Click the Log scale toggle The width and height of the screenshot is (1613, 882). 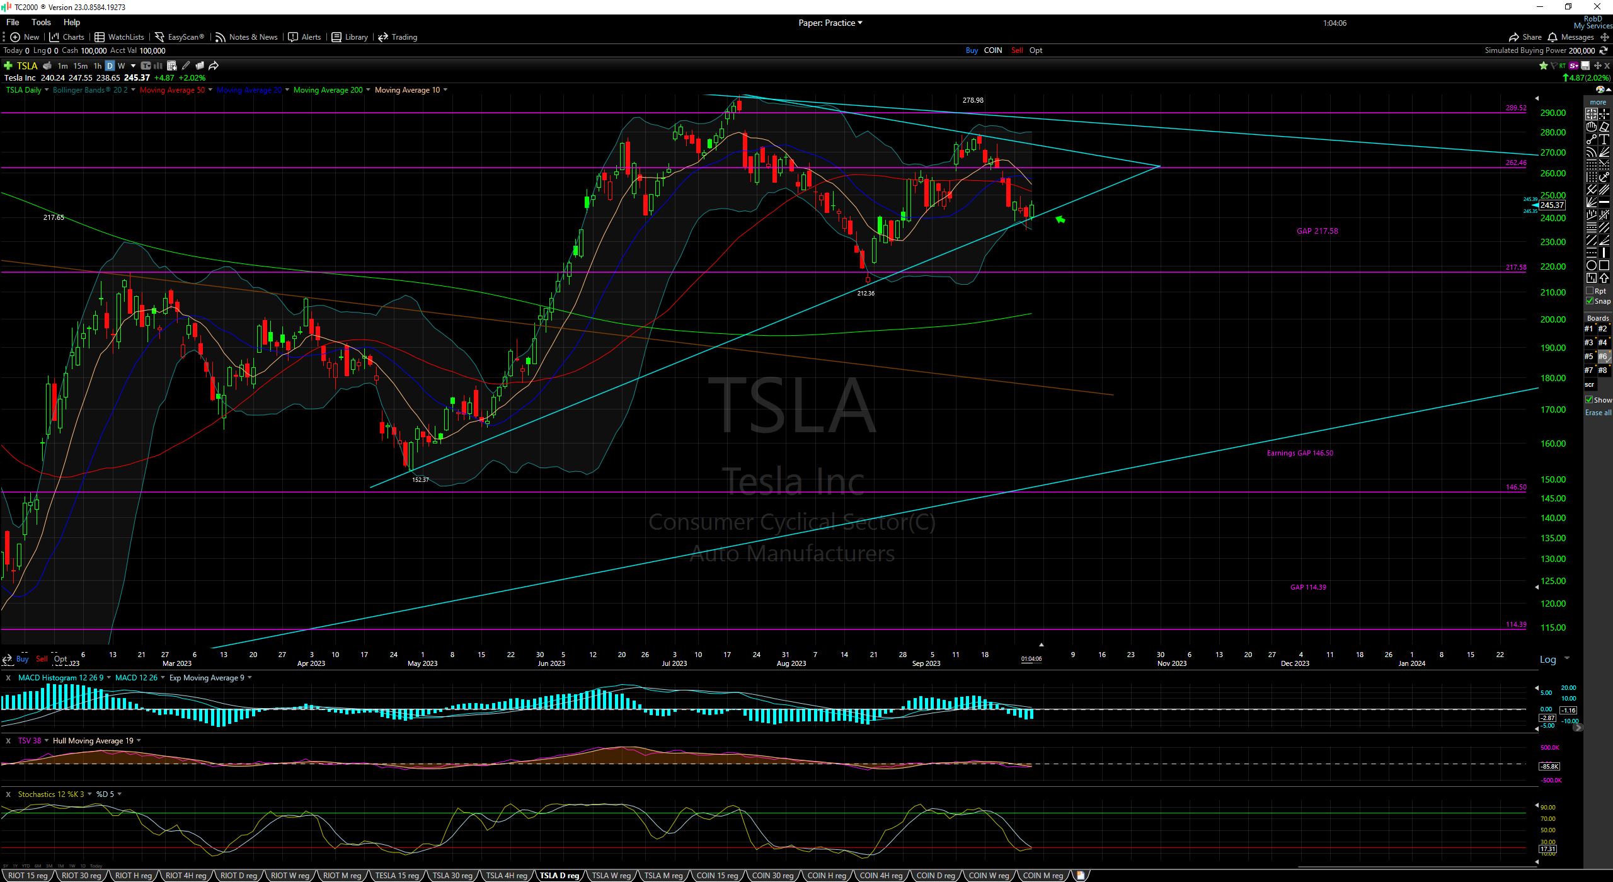pos(1548,660)
